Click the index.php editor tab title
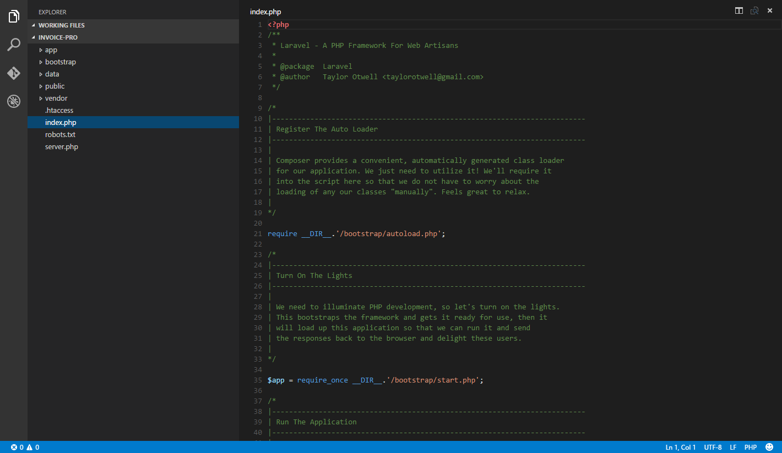The image size is (782, 453). click(x=265, y=12)
